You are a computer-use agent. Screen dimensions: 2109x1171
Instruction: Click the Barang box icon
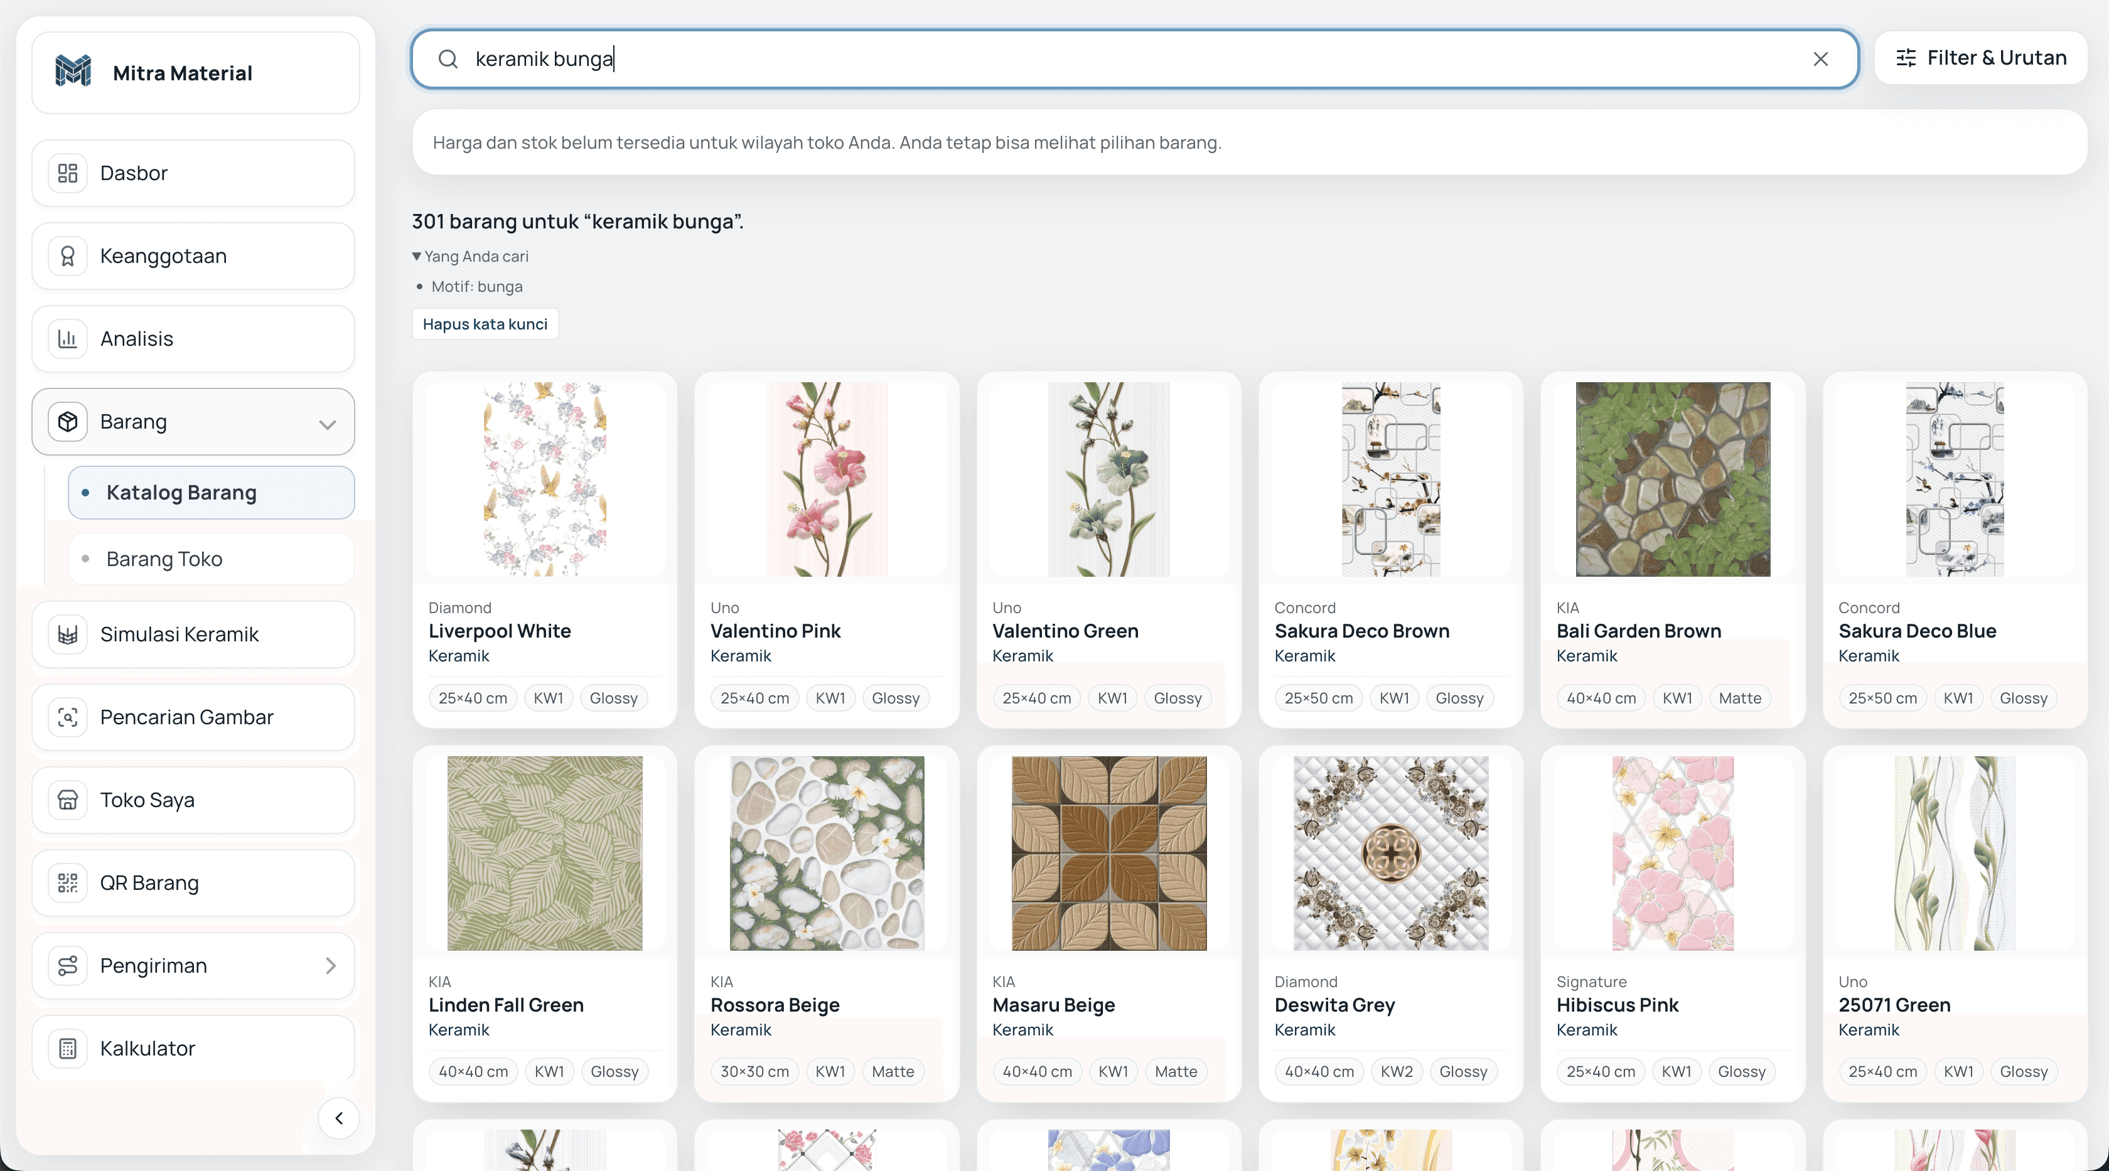[x=68, y=422]
